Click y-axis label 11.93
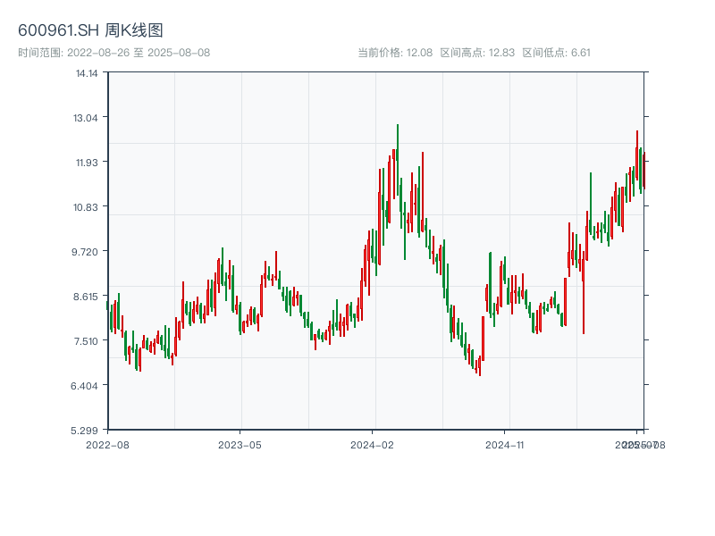 point(87,163)
